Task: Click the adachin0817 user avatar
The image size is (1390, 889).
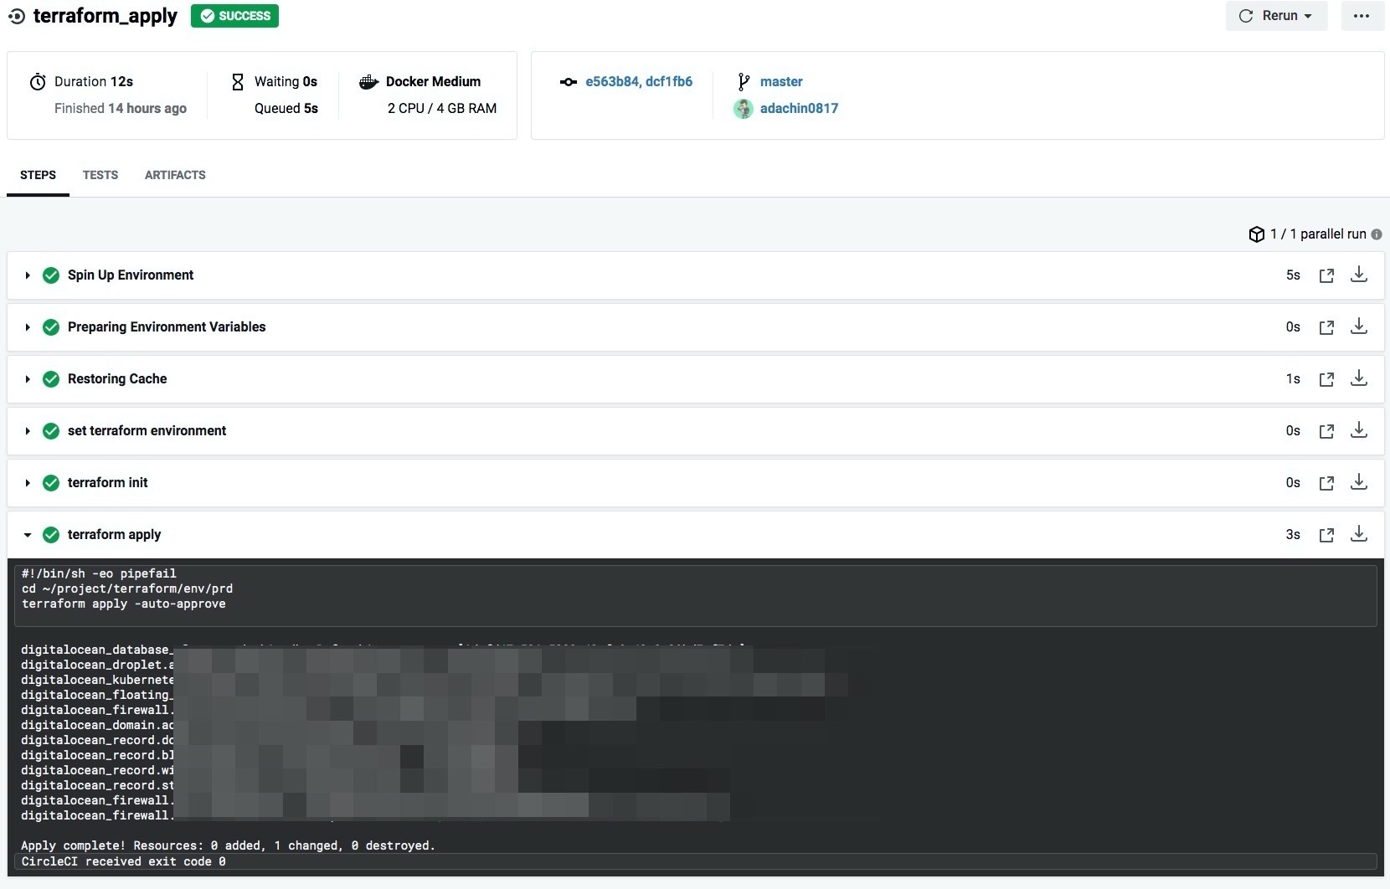Action: (743, 109)
